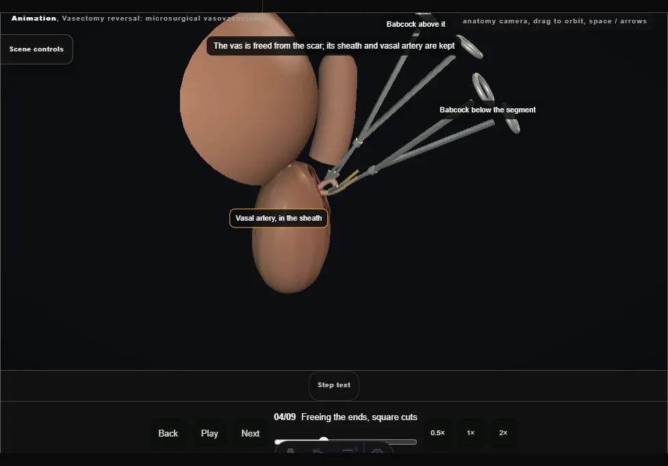Click the caption about the vas being freed
The height and width of the screenshot is (466, 668).
click(x=334, y=46)
